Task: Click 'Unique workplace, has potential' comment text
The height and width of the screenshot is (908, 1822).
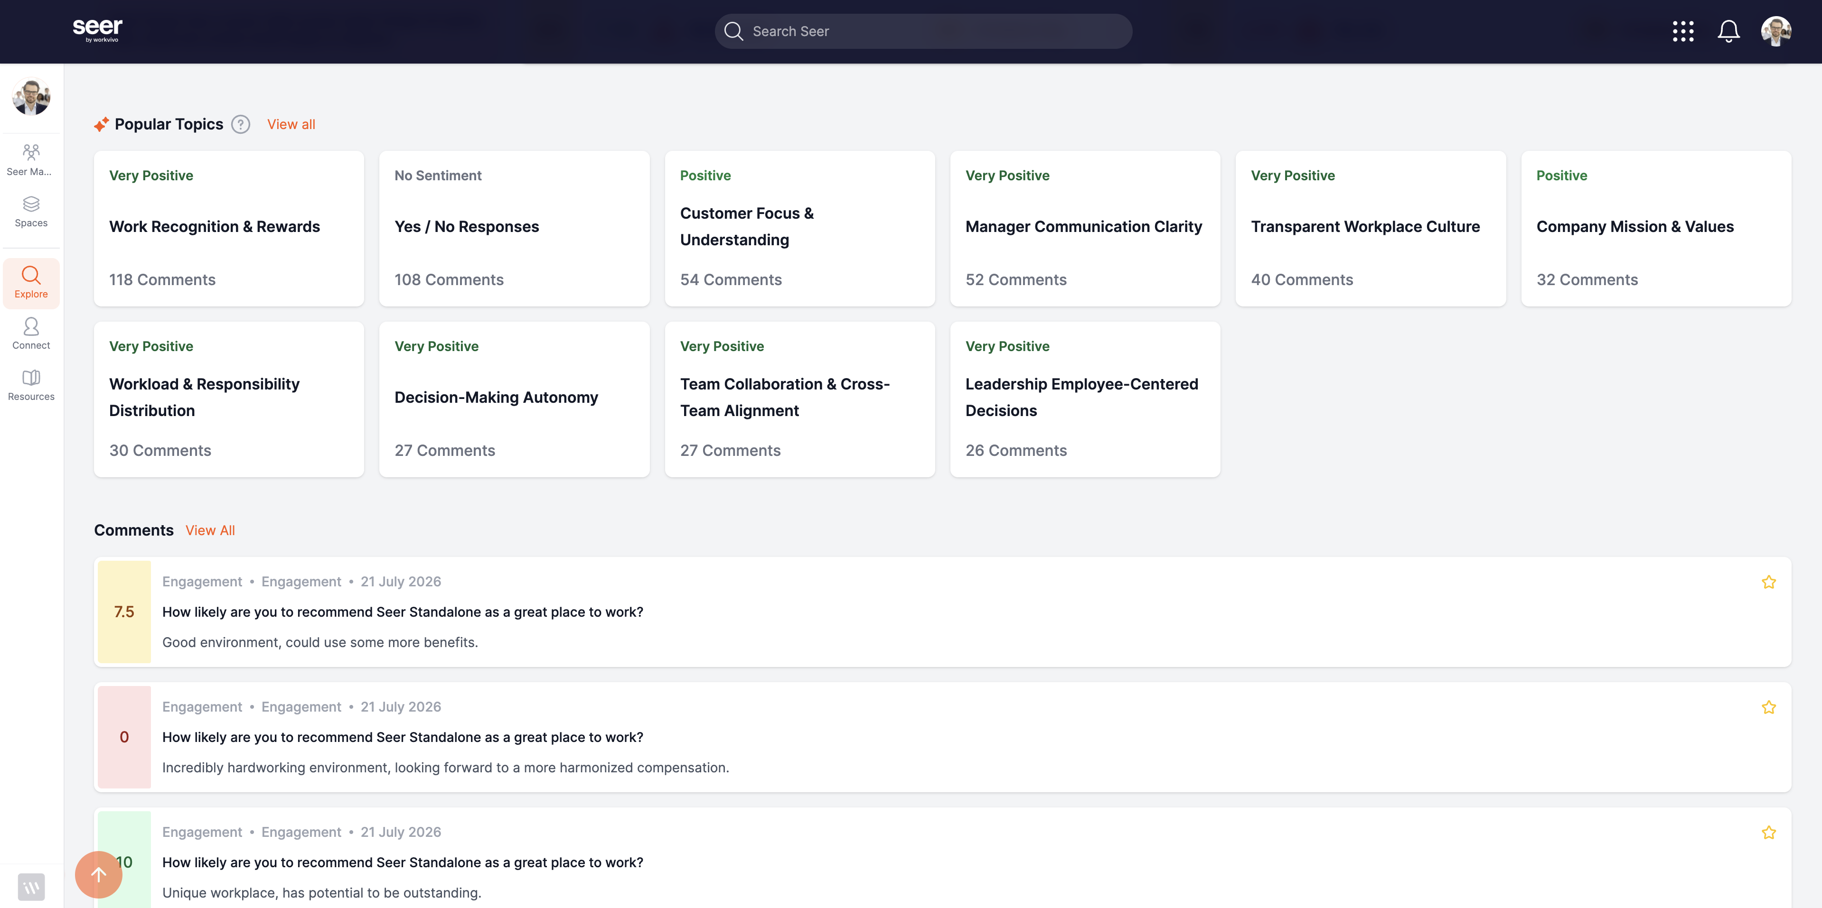Action: (x=322, y=892)
